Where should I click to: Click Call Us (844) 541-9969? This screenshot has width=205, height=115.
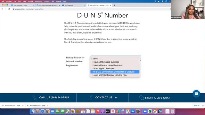54,97
